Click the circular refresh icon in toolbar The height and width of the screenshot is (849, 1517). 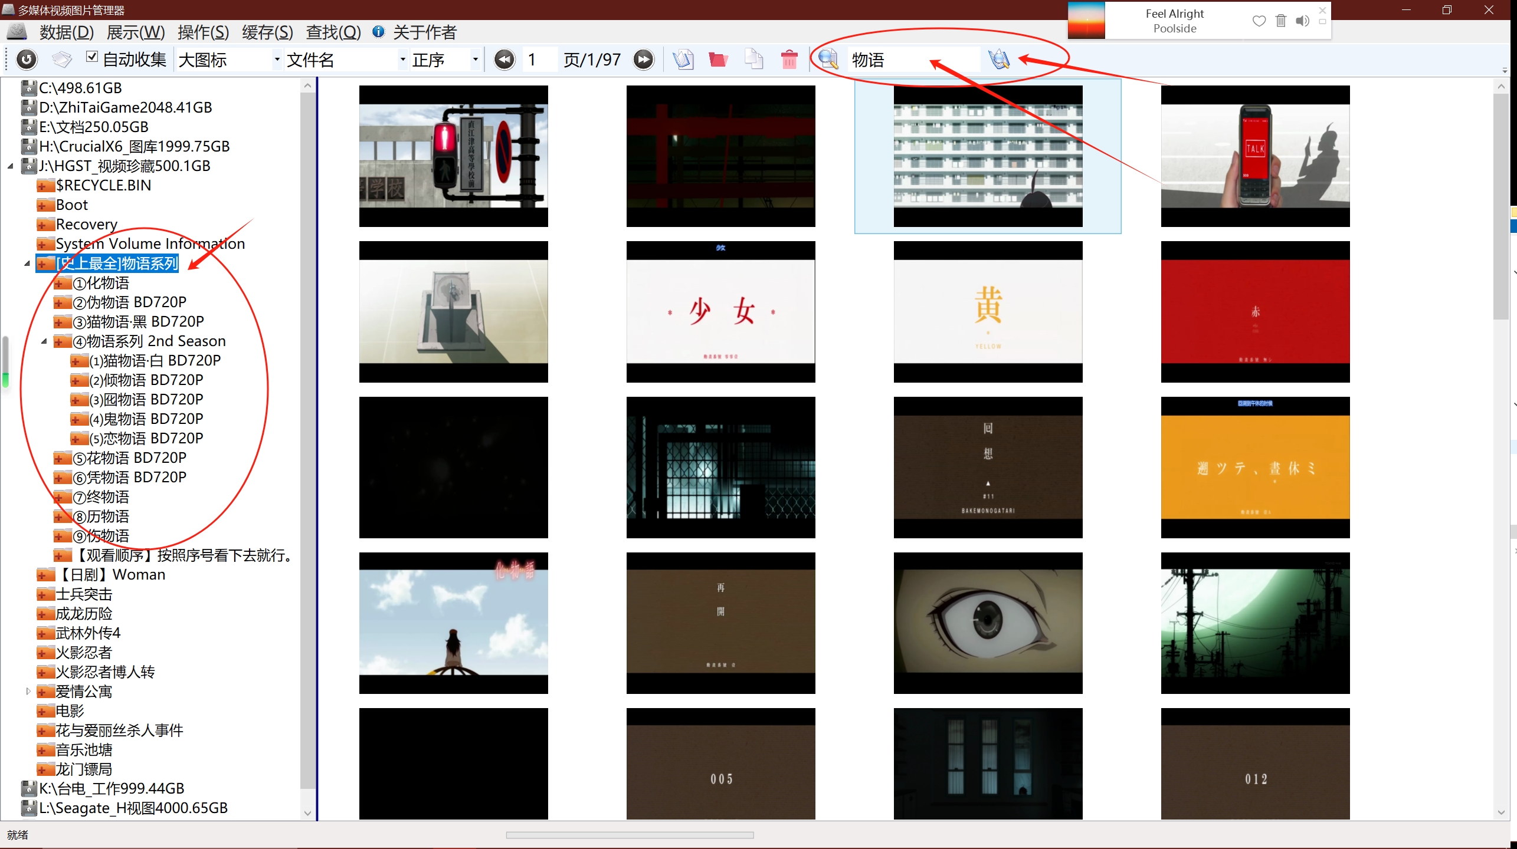[27, 60]
